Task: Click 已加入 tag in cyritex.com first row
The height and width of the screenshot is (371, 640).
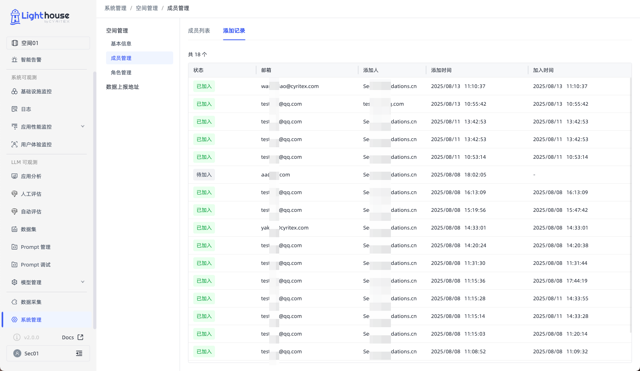Action: click(204, 86)
